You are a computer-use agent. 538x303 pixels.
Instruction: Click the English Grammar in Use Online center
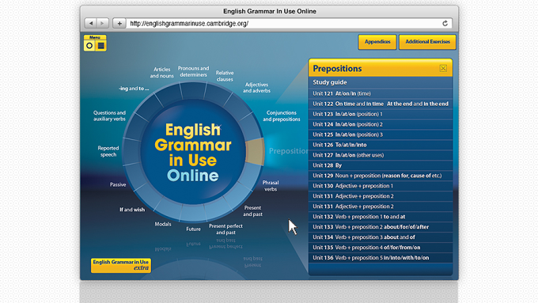coord(193,153)
